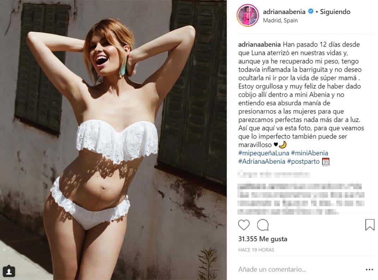Click the HACE 19 HORAS timestamp
The width and height of the screenshot is (378, 280).
pos(256,250)
